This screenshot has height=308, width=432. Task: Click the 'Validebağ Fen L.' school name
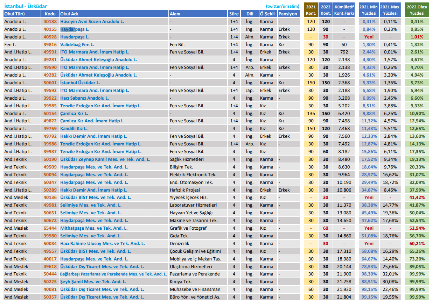click(77, 45)
